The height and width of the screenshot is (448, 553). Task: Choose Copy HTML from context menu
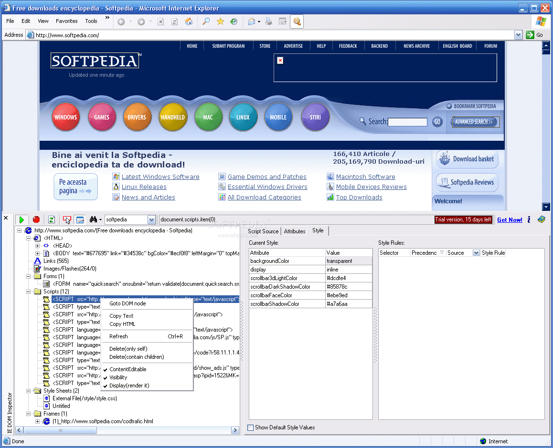point(147,324)
